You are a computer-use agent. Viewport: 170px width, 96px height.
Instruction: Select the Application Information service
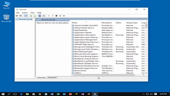(85, 35)
